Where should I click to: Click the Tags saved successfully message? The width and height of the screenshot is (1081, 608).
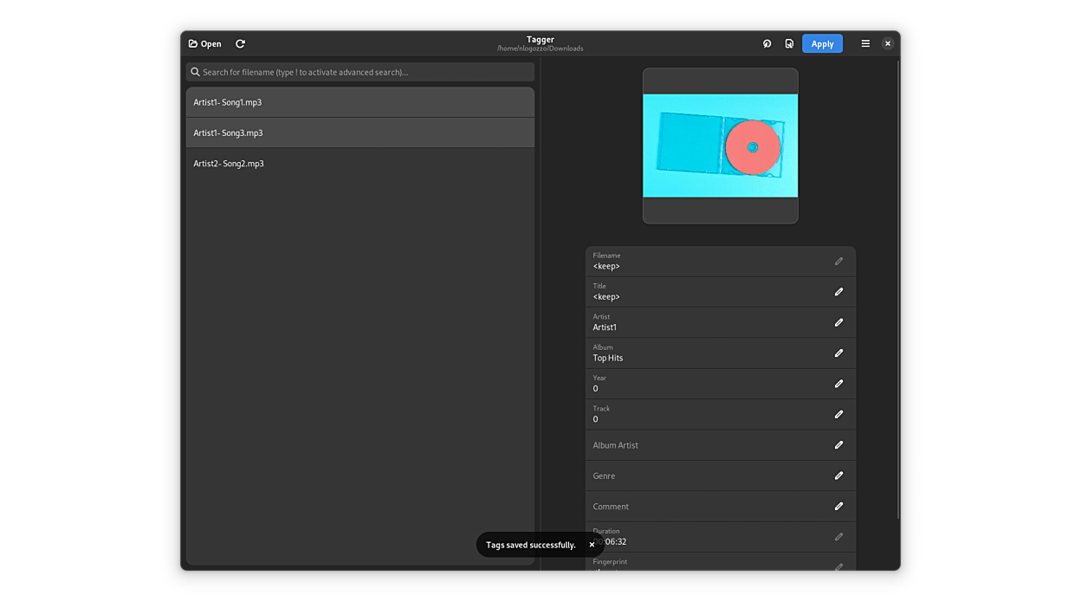(x=531, y=545)
